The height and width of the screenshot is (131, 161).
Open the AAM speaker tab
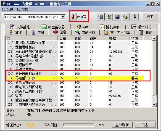click(x=82, y=27)
